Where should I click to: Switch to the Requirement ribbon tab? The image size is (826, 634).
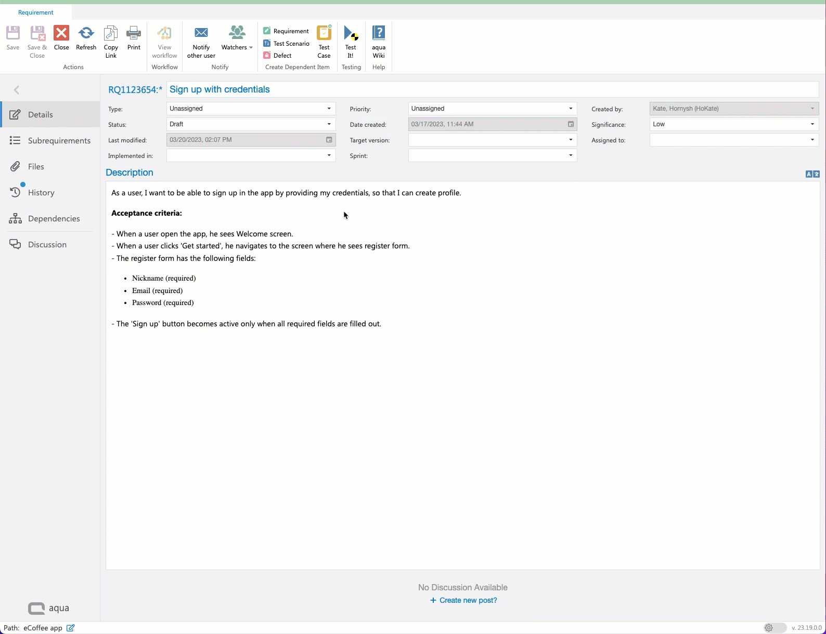coord(36,12)
